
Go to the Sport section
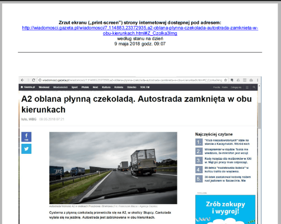[x=75, y=87]
